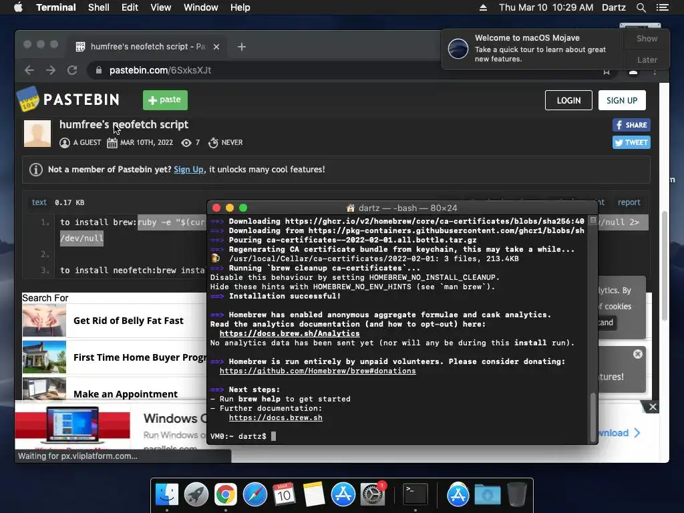Go forward in Chrome
The image size is (684, 513).
[x=51, y=70]
